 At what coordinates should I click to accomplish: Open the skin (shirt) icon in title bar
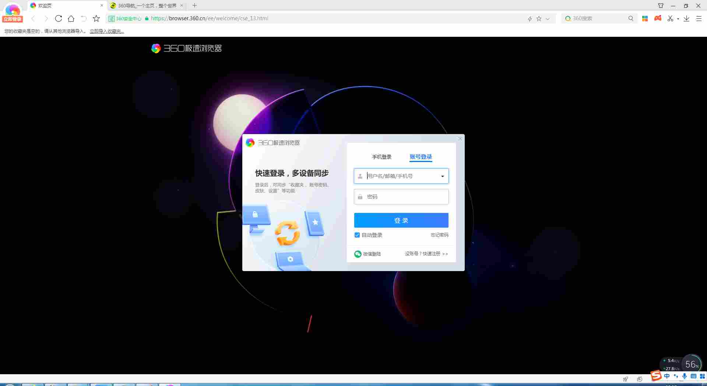click(x=661, y=6)
